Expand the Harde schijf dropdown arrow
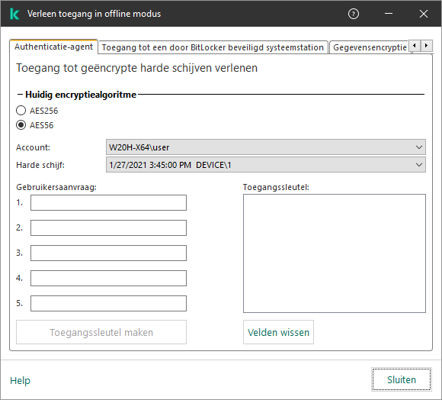Image resolution: width=442 pixels, height=400 pixels. 419,165
